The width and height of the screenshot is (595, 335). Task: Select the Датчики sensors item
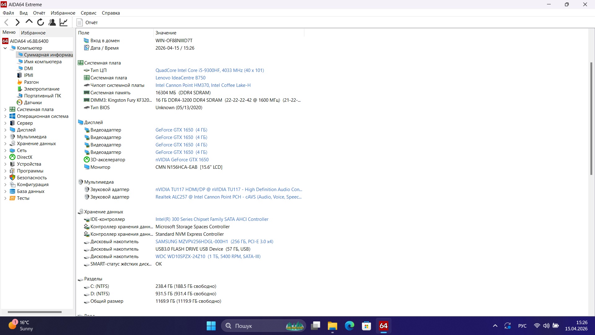pos(32,102)
